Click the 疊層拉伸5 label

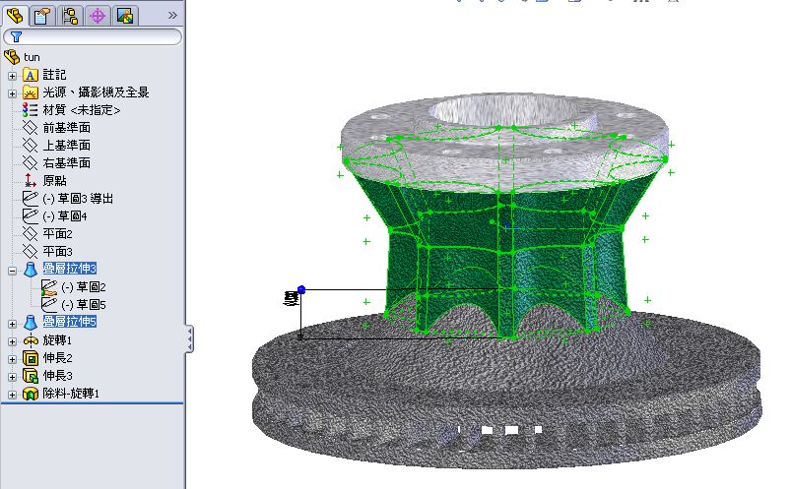tap(70, 321)
